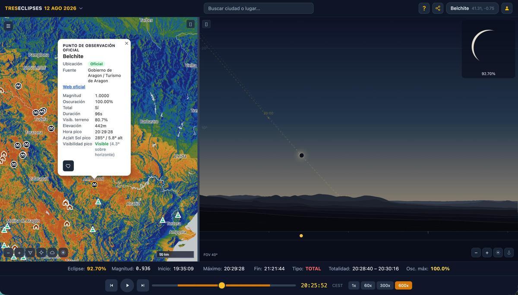
Task: Click the CEST timezone label
Action: click(338, 286)
